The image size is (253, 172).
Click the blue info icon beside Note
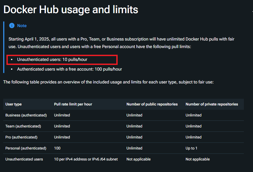pos(12,25)
